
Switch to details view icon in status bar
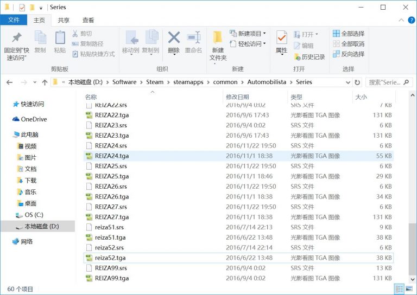pyautogui.click(x=399, y=289)
